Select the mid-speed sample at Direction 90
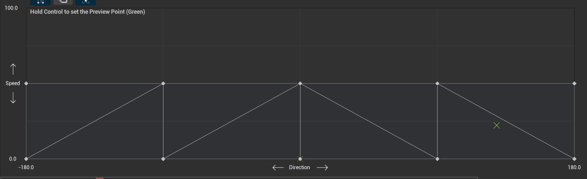The height and width of the screenshot is (179, 587). [x=437, y=83]
